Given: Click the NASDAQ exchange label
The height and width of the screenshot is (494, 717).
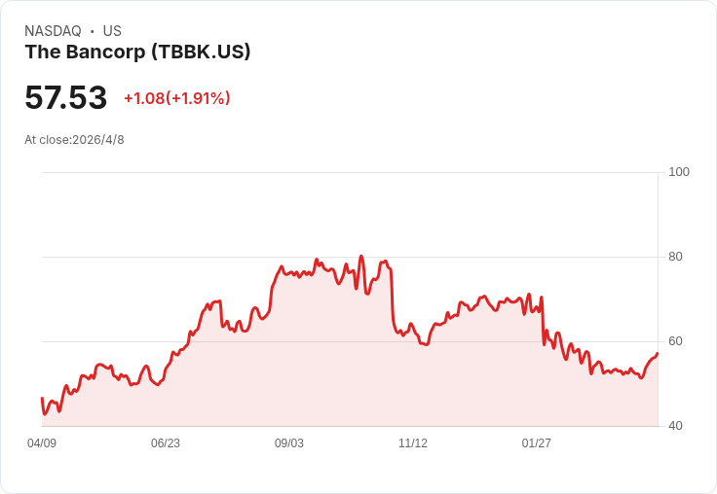Looking at the screenshot, I should 53,31.
